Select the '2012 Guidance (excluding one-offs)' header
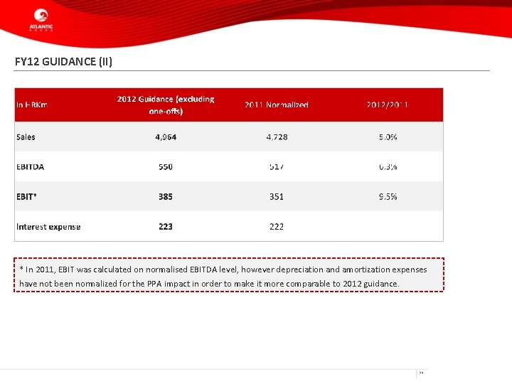This screenshot has height=384, width=512. click(x=166, y=105)
